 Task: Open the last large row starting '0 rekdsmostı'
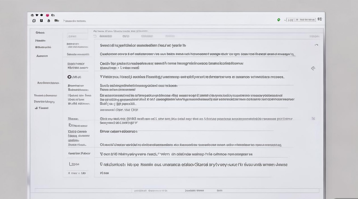pyautogui.click(x=193, y=165)
